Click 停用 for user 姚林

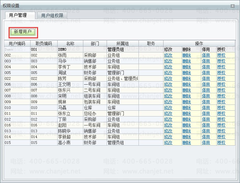(x=206, y=102)
